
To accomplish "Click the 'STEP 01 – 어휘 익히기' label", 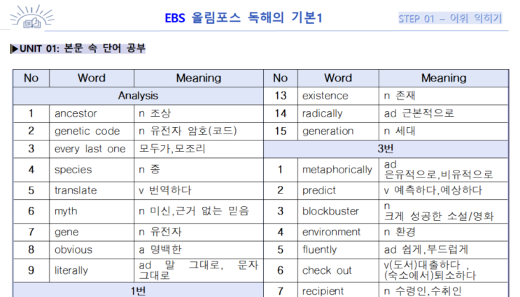I will [450, 18].
